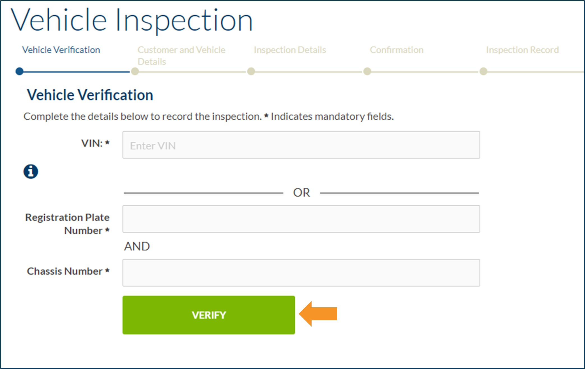This screenshot has width=585, height=369.
Task: Click inside the Enter VIN input field
Action: pyautogui.click(x=301, y=145)
